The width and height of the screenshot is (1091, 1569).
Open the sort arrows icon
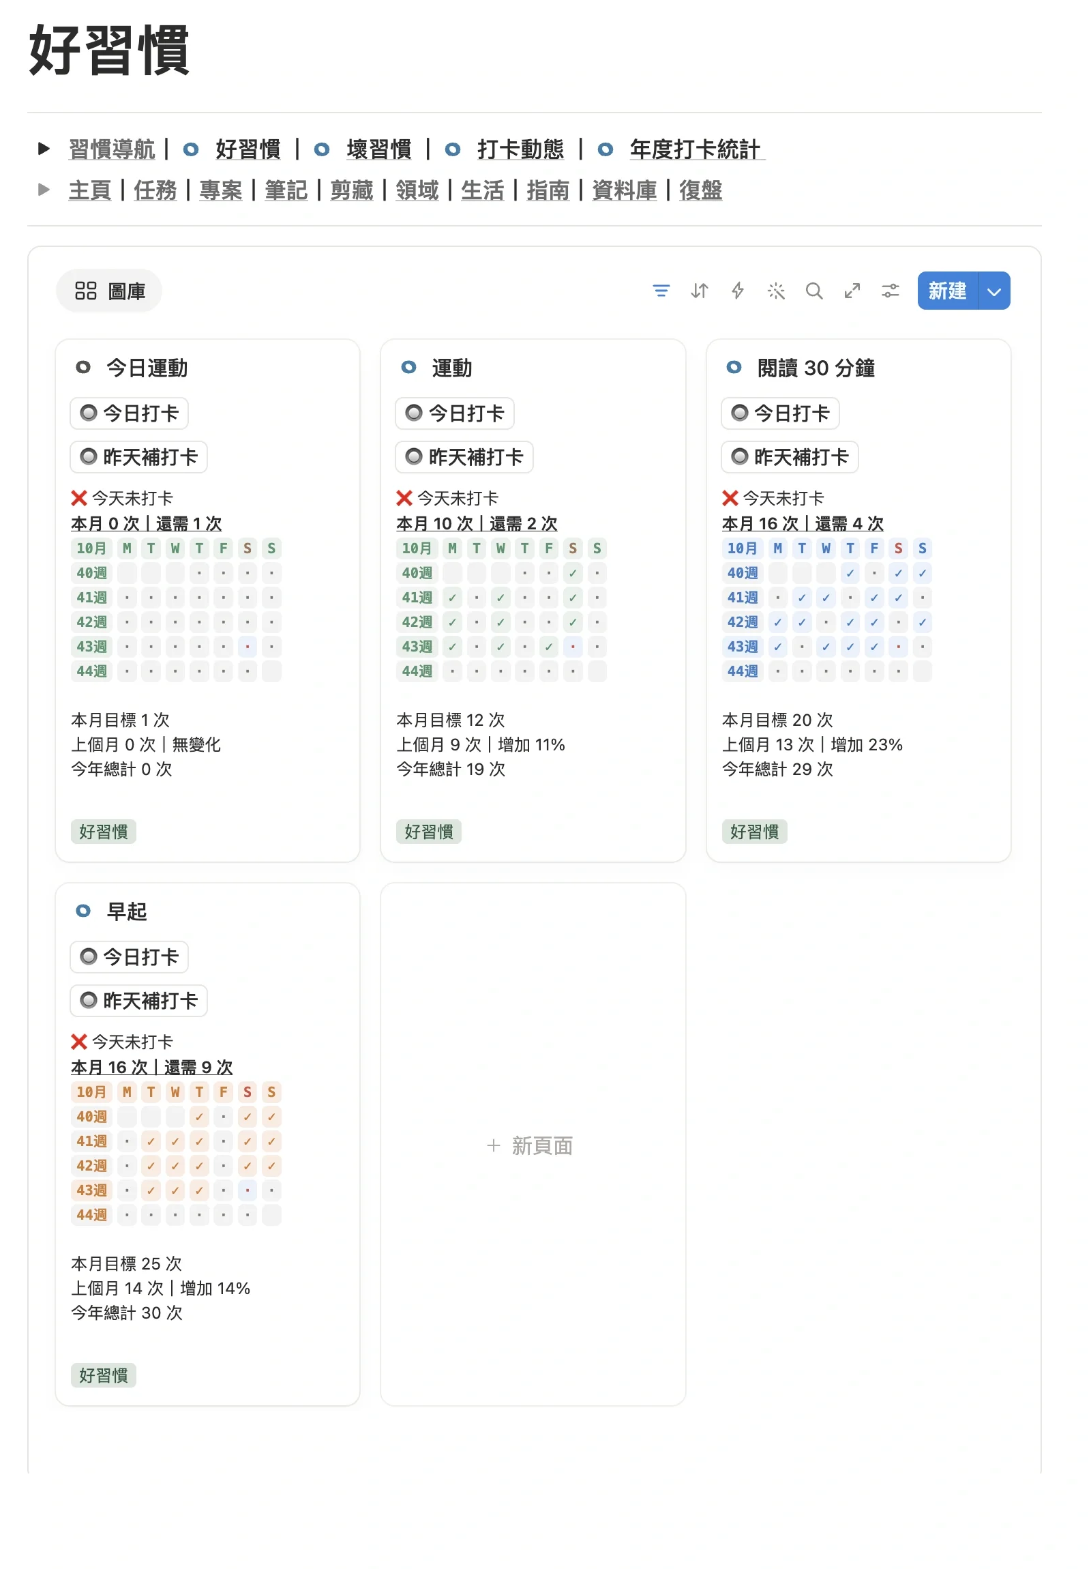point(699,291)
